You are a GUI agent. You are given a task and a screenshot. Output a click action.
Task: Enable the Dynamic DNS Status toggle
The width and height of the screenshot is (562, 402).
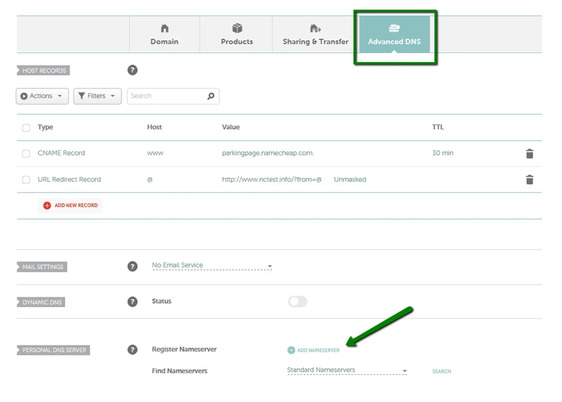pyautogui.click(x=296, y=301)
